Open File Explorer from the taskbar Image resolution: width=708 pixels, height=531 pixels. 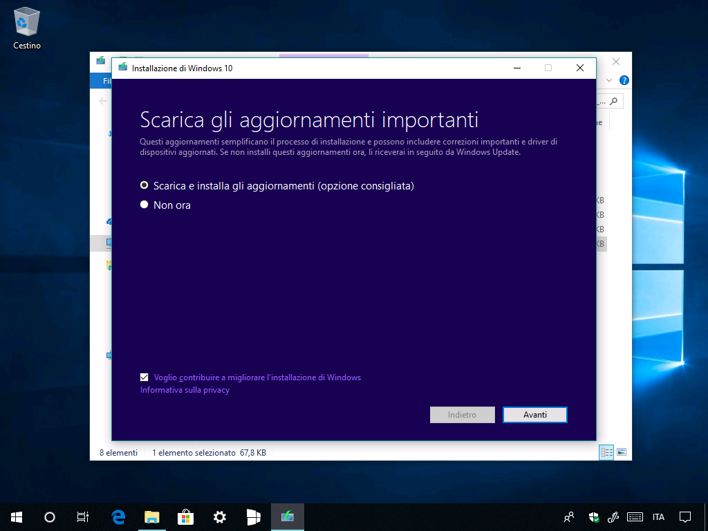pyautogui.click(x=152, y=517)
